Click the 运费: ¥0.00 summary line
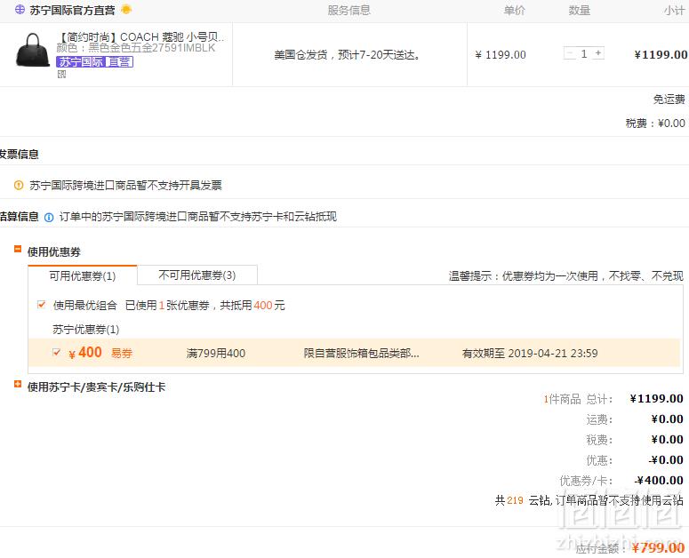Image resolution: width=689 pixels, height=558 pixels. click(635, 419)
